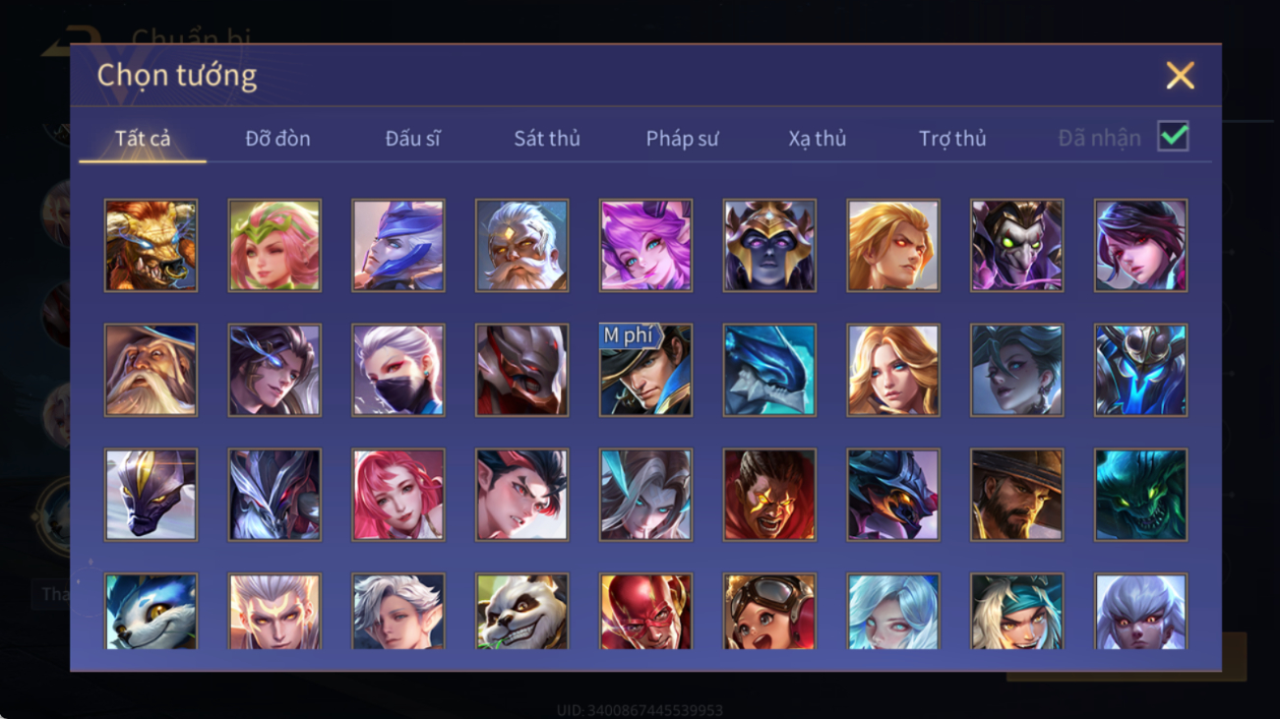Show the 'Pháp sư' hero category
1280x719 pixels.
682,139
